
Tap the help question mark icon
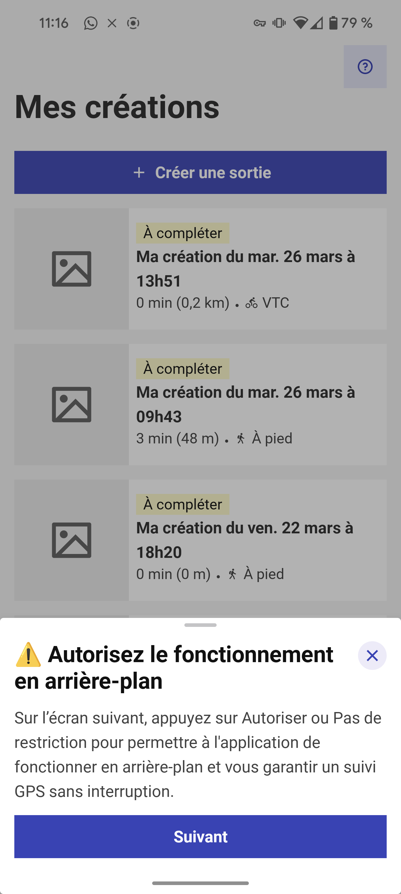[365, 67]
